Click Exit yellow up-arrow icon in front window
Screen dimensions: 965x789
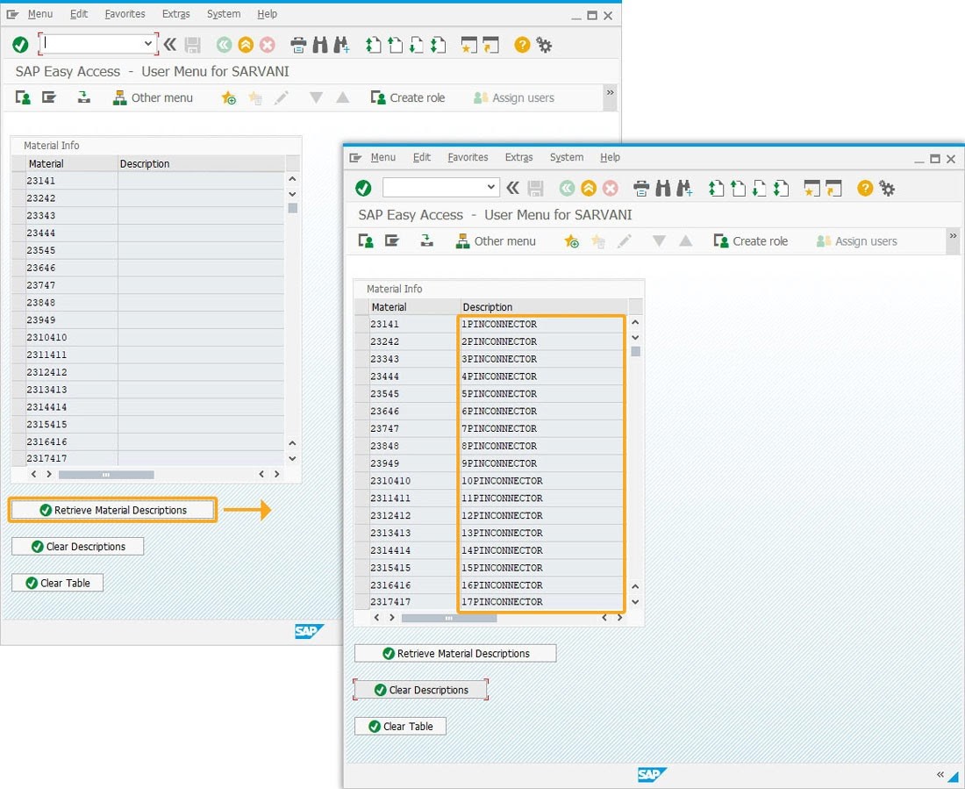pos(589,188)
